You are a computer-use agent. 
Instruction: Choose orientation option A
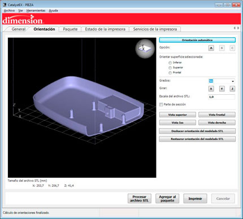point(211,48)
